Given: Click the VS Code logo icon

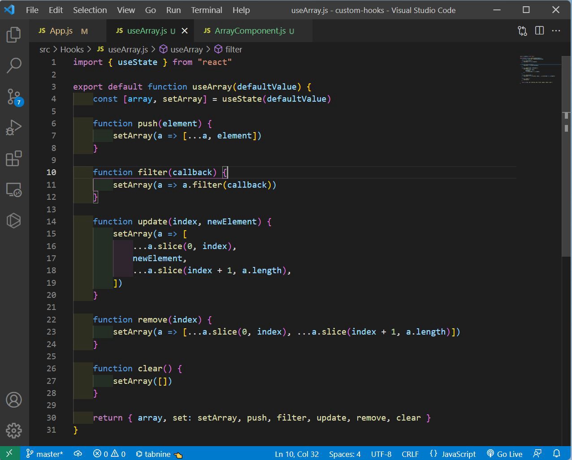Looking at the screenshot, I should [x=9, y=9].
